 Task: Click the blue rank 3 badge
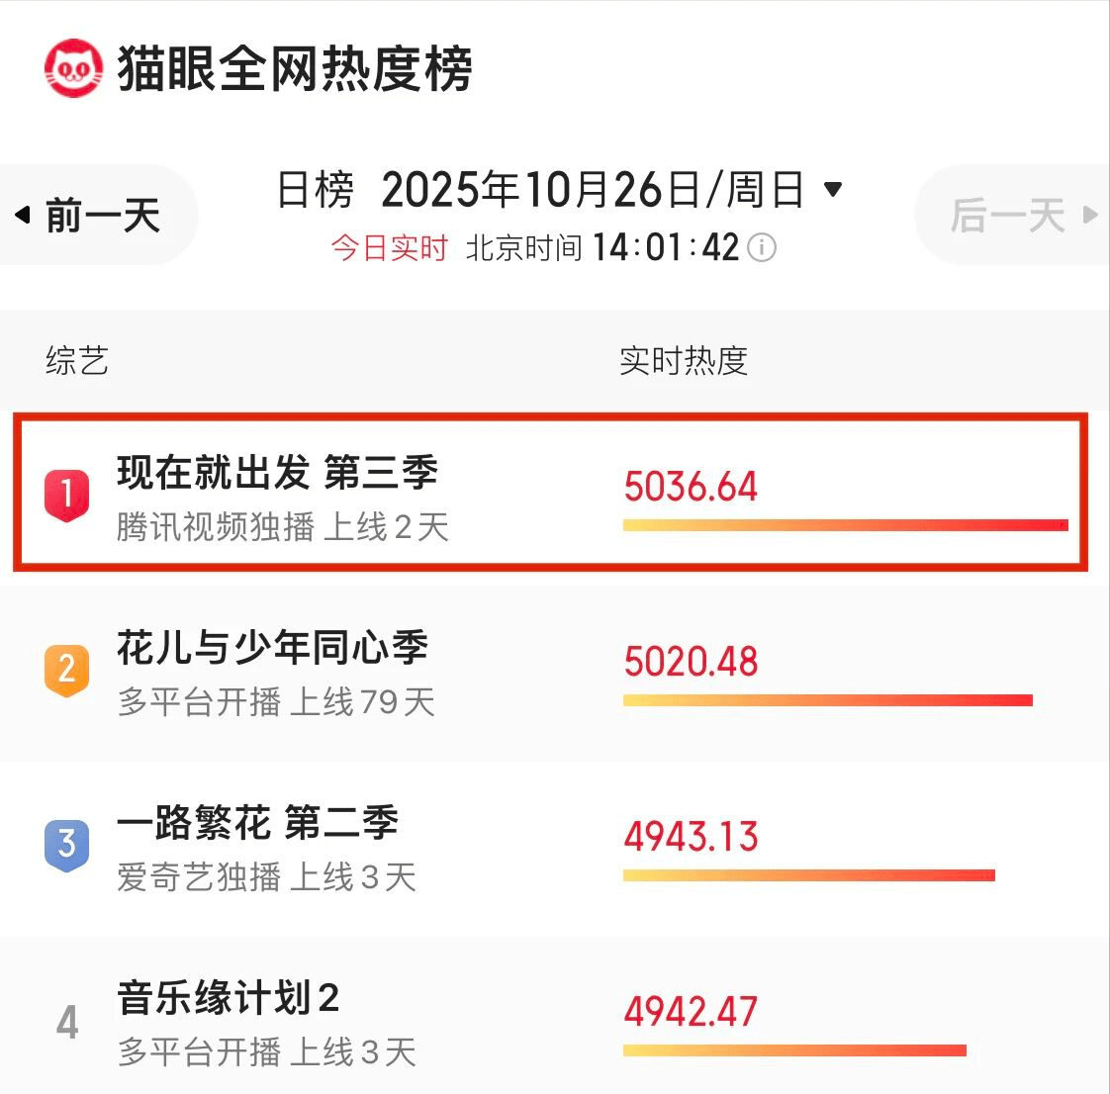pyautogui.click(x=67, y=845)
